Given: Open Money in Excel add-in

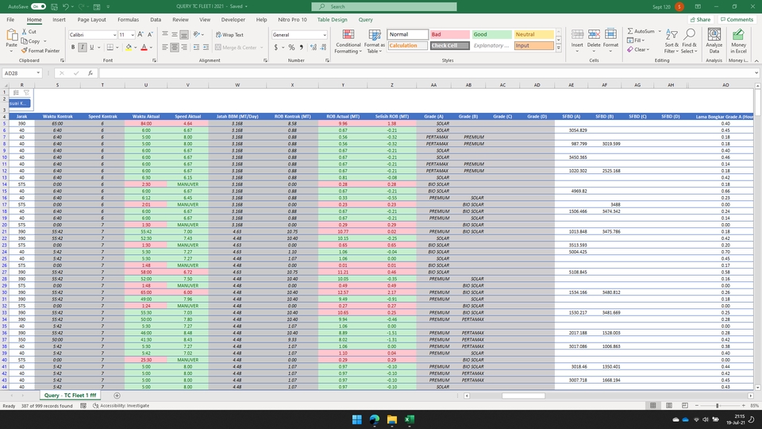Looking at the screenshot, I should click(738, 41).
